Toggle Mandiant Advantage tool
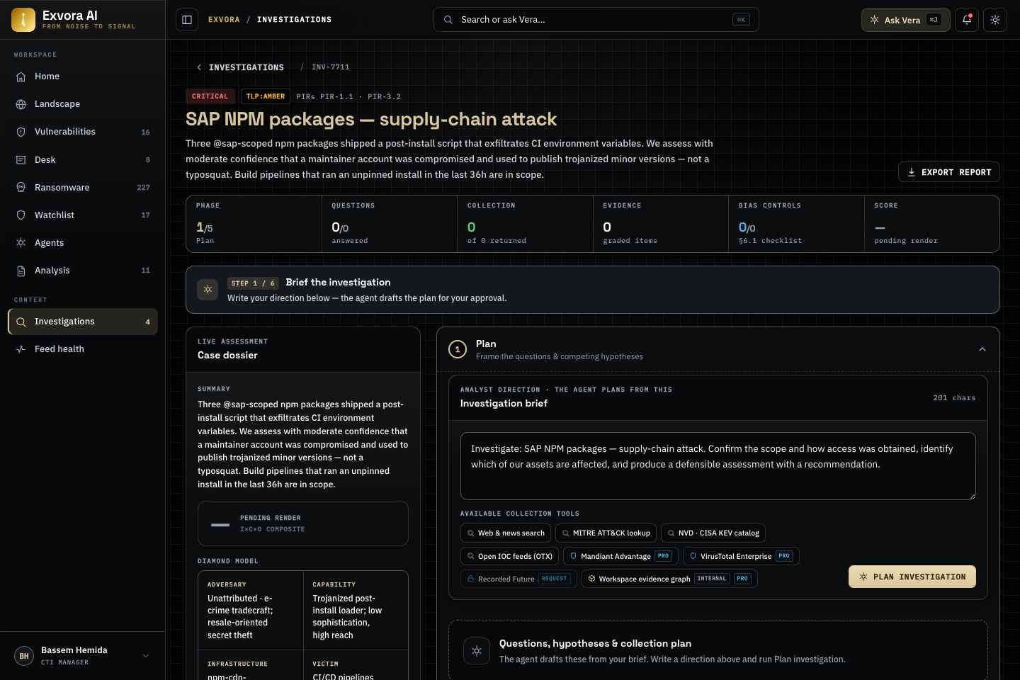Screen dimensions: 1020x680 click(620, 556)
